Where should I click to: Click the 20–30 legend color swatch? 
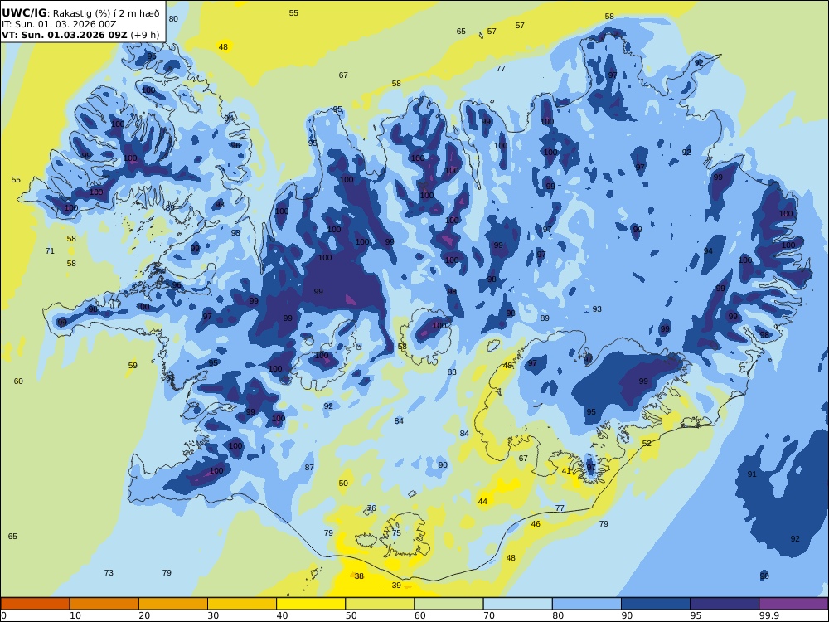tap(173, 604)
